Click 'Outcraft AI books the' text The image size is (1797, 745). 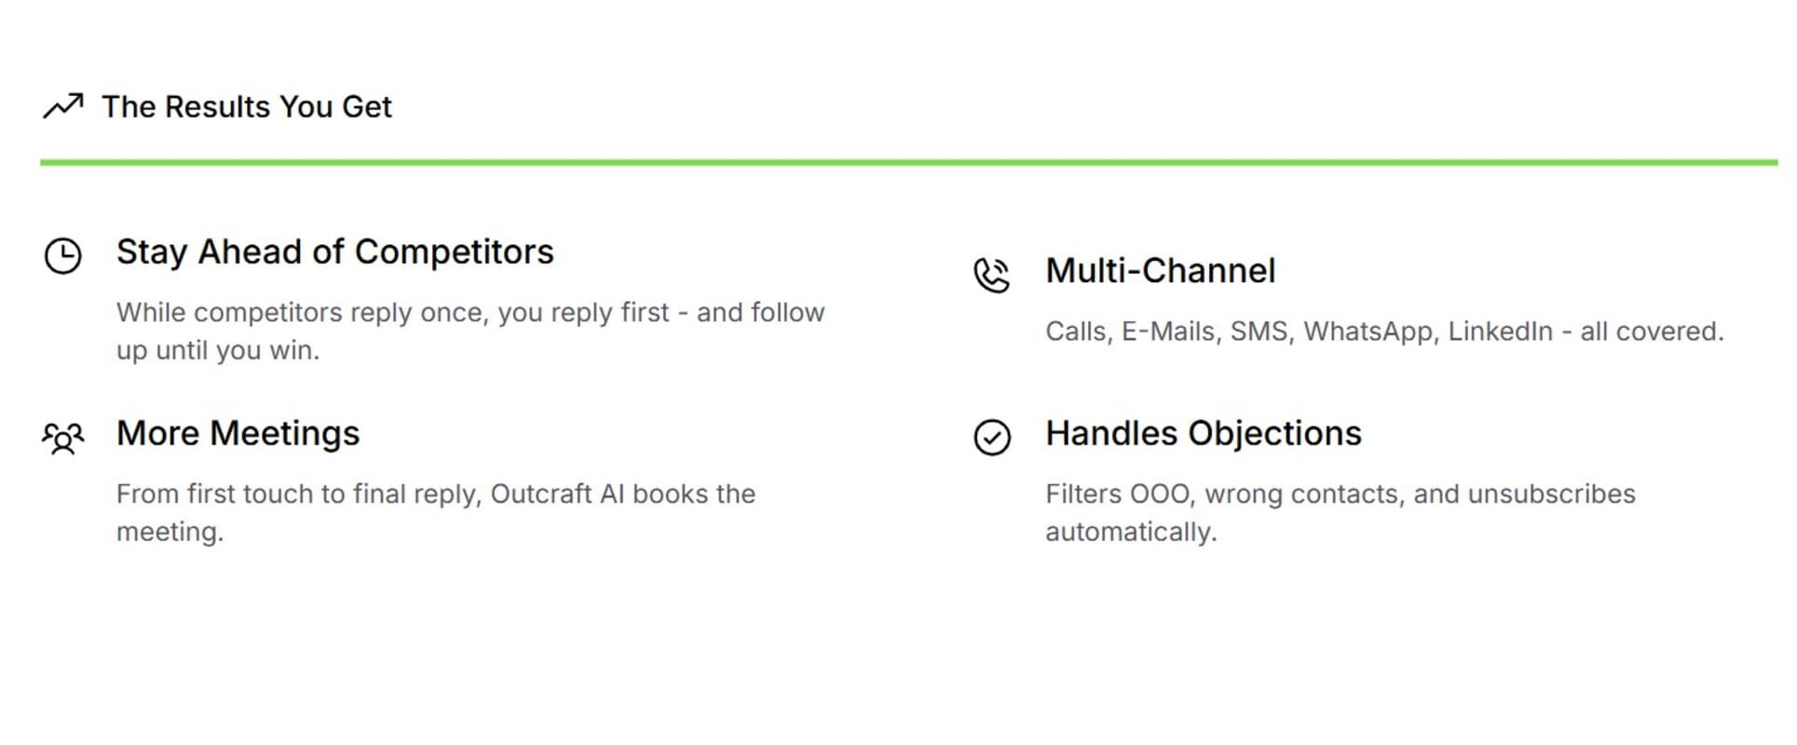623,494
